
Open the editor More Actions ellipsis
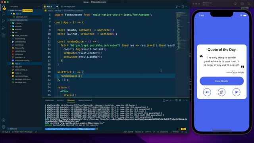187,6
